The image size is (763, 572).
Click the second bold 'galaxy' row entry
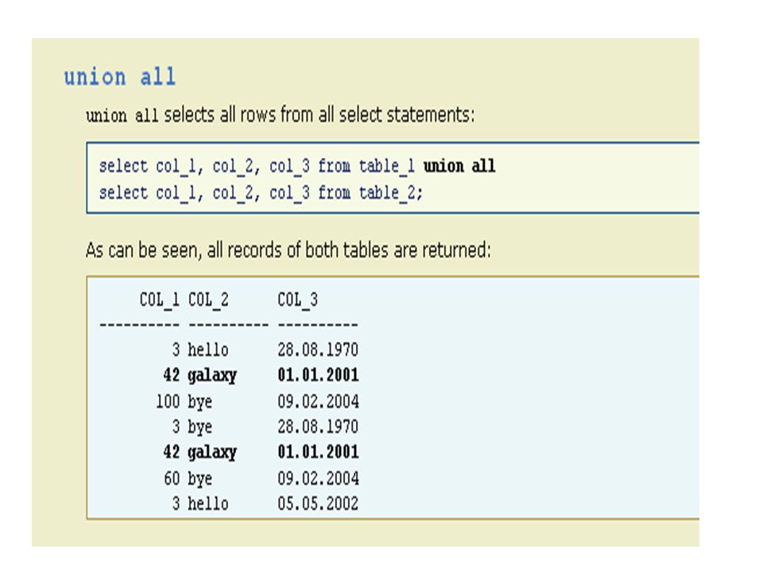pyautogui.click(x=212, y=452)
